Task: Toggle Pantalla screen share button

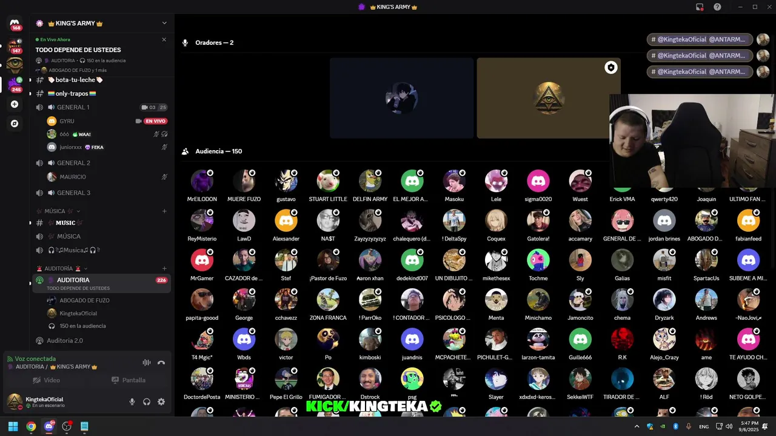Action: 129,380
